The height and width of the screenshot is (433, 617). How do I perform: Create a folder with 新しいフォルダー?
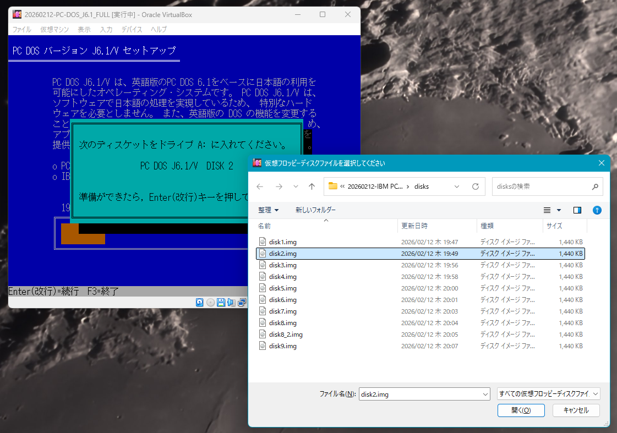tap(315, 210)
